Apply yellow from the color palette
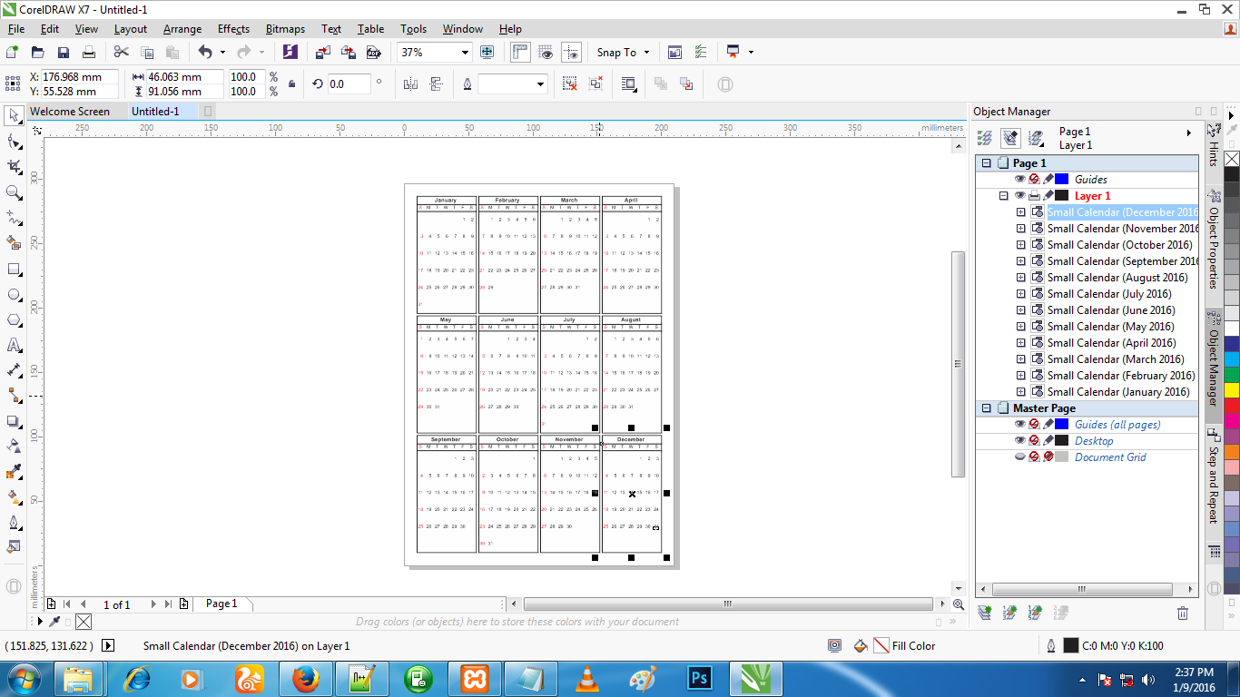This screenshot has height=697, width=1240. [x=1232, y=389]
